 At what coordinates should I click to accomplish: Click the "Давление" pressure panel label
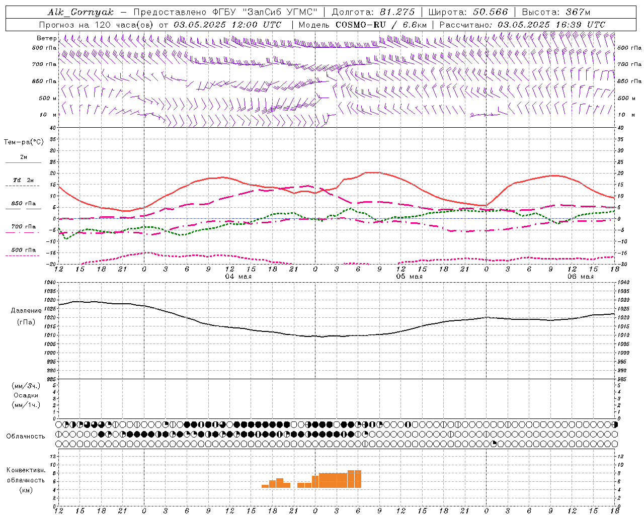tap(26, 311)
